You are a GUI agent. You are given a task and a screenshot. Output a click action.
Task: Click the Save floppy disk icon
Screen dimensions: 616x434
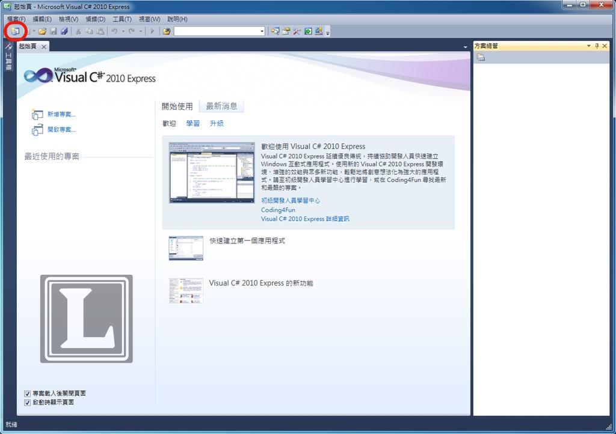[54, 31]
